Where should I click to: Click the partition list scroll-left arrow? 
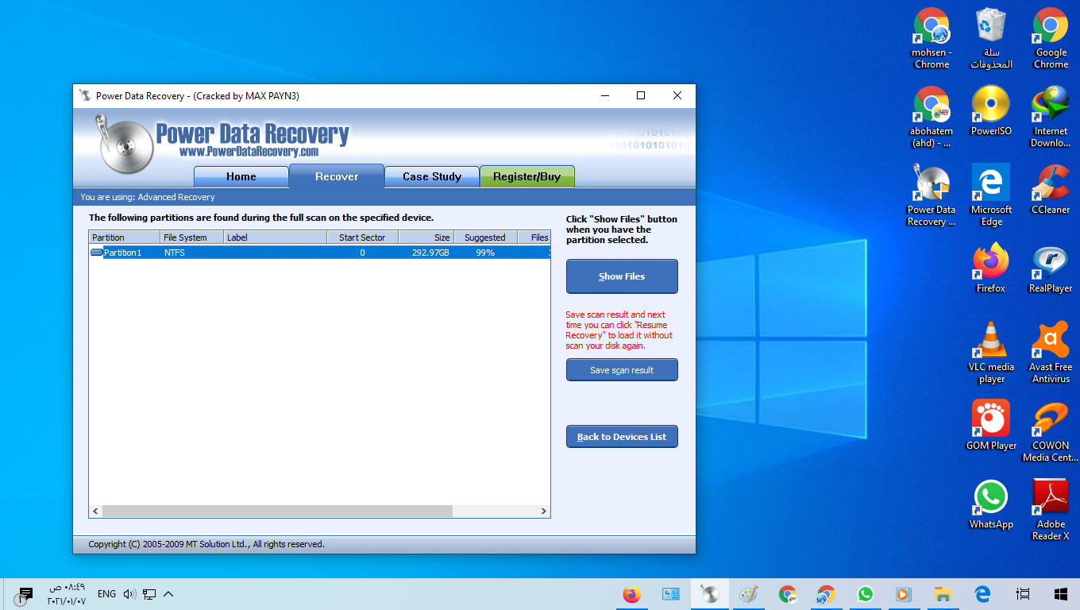click(95, 512)
